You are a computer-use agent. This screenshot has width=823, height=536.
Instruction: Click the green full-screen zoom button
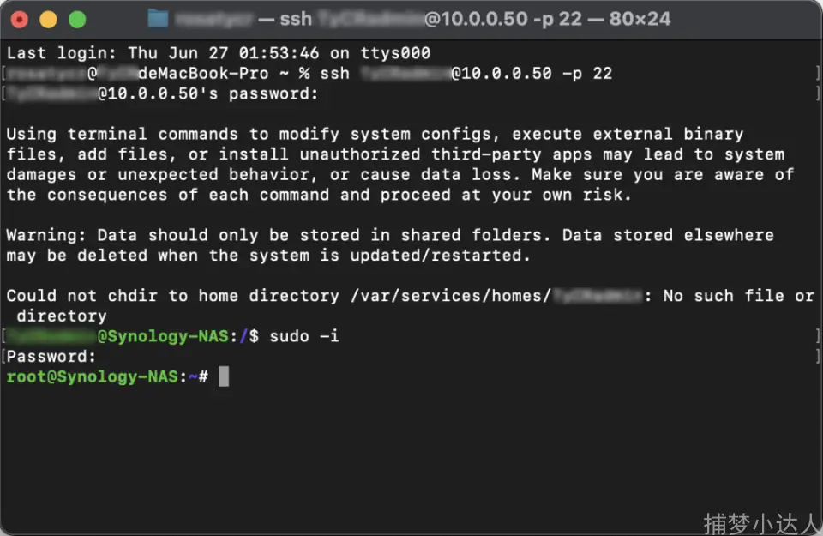[x=77, y=19]
